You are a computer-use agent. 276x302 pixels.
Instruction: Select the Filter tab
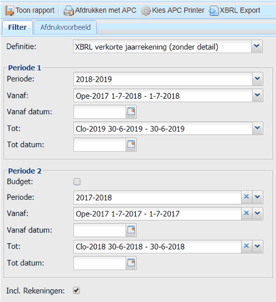click(17, 28)
